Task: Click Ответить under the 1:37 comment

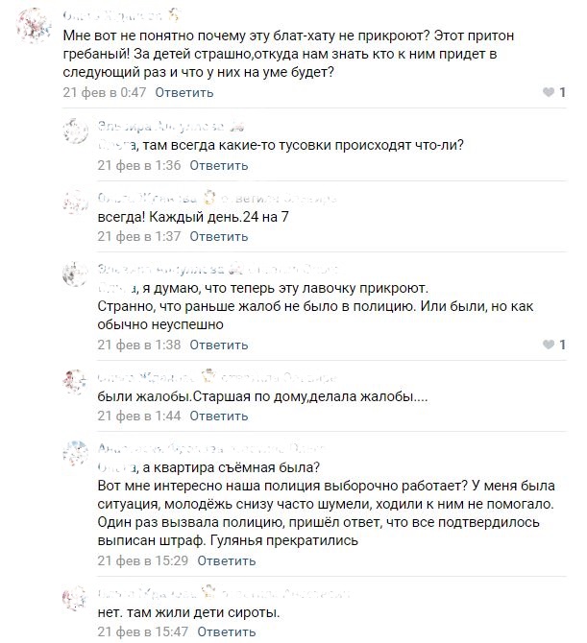Action: coord(219,236)
